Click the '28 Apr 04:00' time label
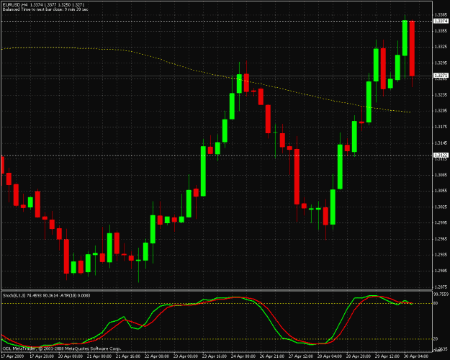Viewport: 450px width, 360px height. 330,356
